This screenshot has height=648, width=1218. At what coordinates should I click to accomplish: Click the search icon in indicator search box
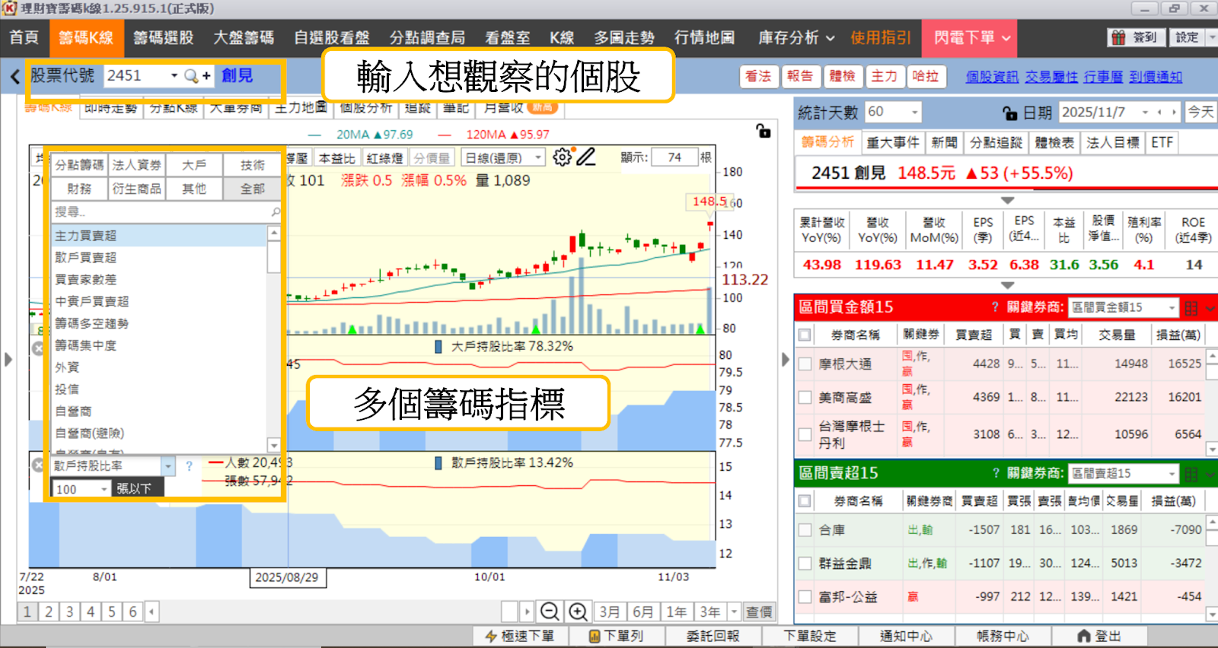coord(275,212)
